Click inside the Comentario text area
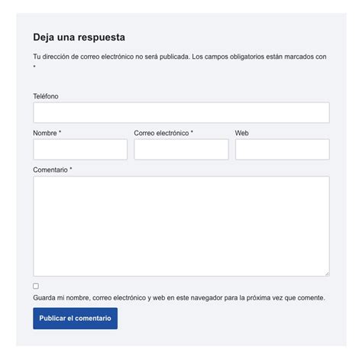This screenshot has width=362, height=359. [x=181, y=226]
